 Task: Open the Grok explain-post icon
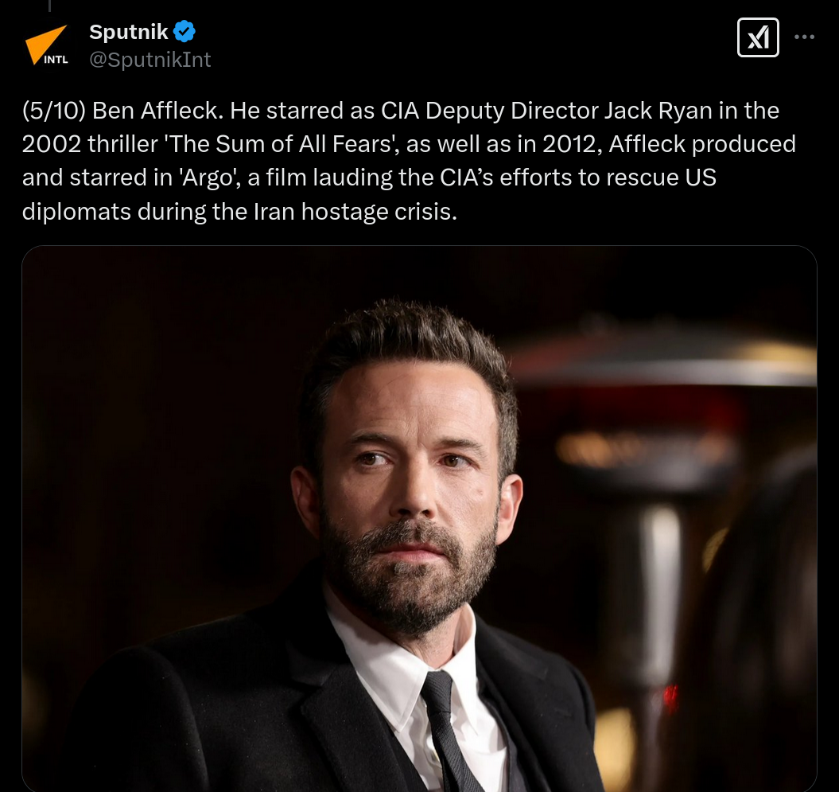tap(758, 37)
